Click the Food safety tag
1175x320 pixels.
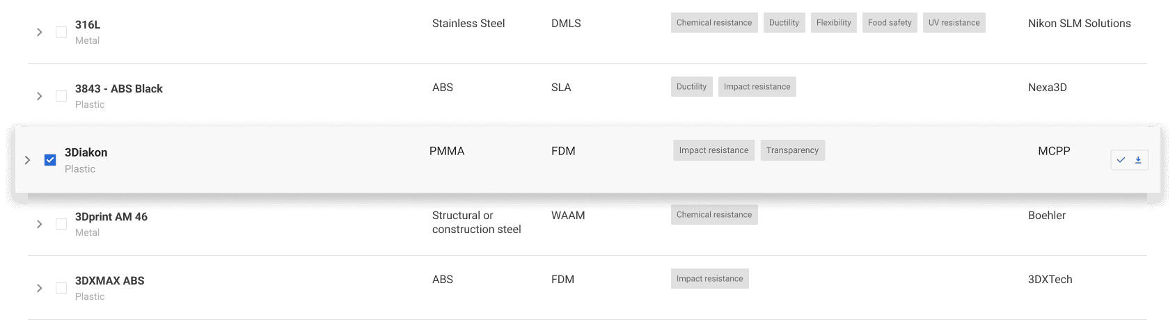(x=890, y=23)
